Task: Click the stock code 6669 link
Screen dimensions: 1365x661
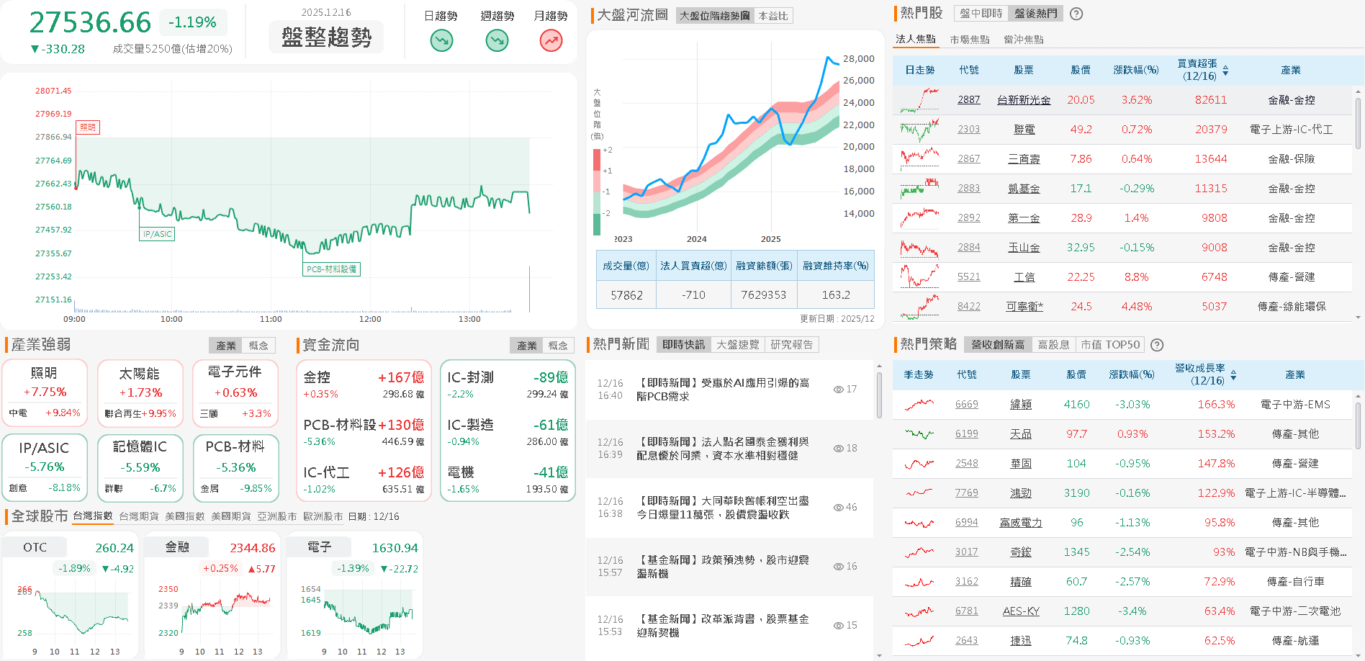Action: tap(966, 404)
